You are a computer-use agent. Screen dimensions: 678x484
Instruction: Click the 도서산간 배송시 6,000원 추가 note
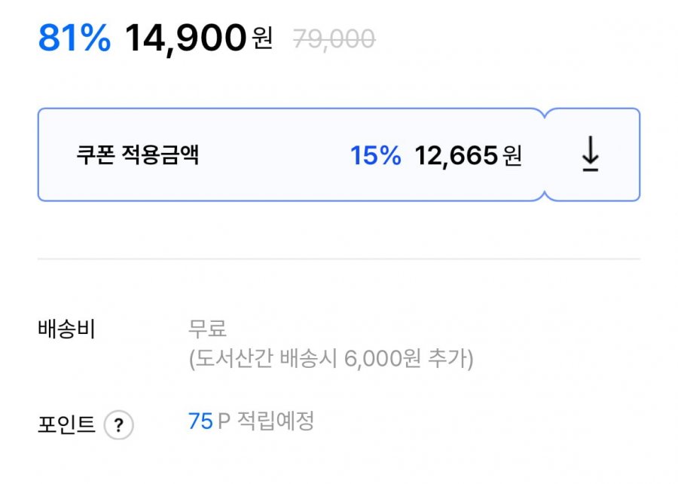coord(331,359)
